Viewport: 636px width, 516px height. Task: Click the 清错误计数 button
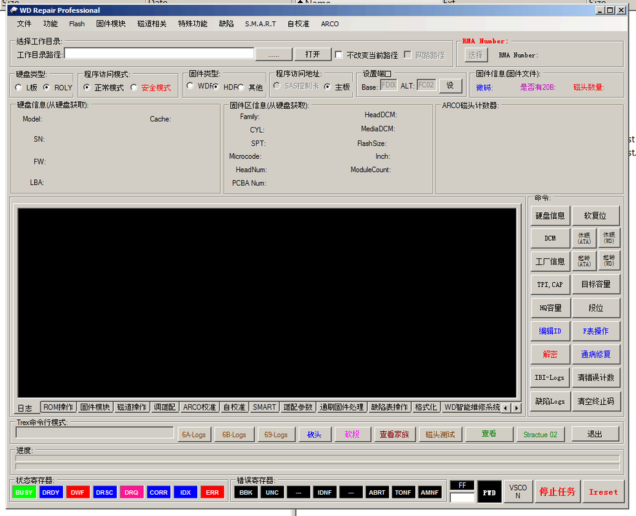595,378
